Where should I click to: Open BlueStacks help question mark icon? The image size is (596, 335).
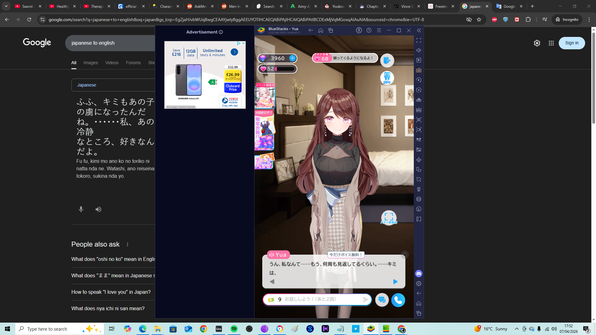pos(369,30)
